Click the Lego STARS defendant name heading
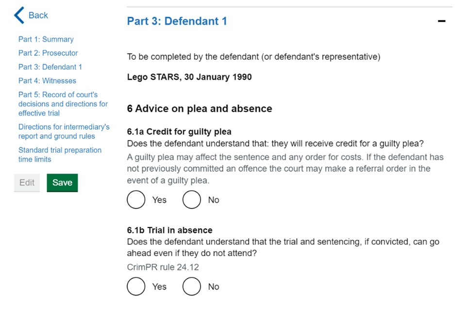Viewport: 466px width, 311px height. pyautogui.click(x=189, y=77)
